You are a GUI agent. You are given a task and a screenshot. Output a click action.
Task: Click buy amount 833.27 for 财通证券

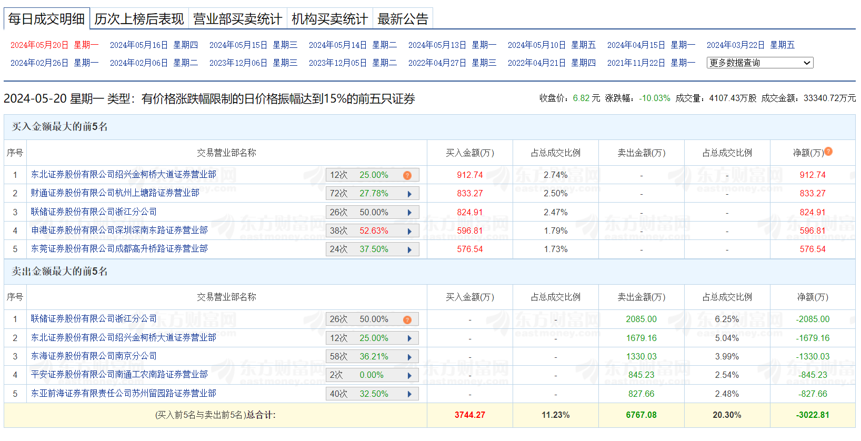pos(470,194)
